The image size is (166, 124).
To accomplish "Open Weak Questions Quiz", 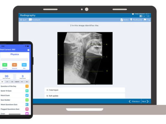I will (x=15, y=104).
